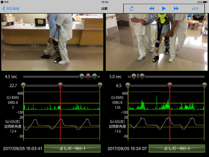
Task: Click the 5.0 sec time label
Action: coord(116,77)
